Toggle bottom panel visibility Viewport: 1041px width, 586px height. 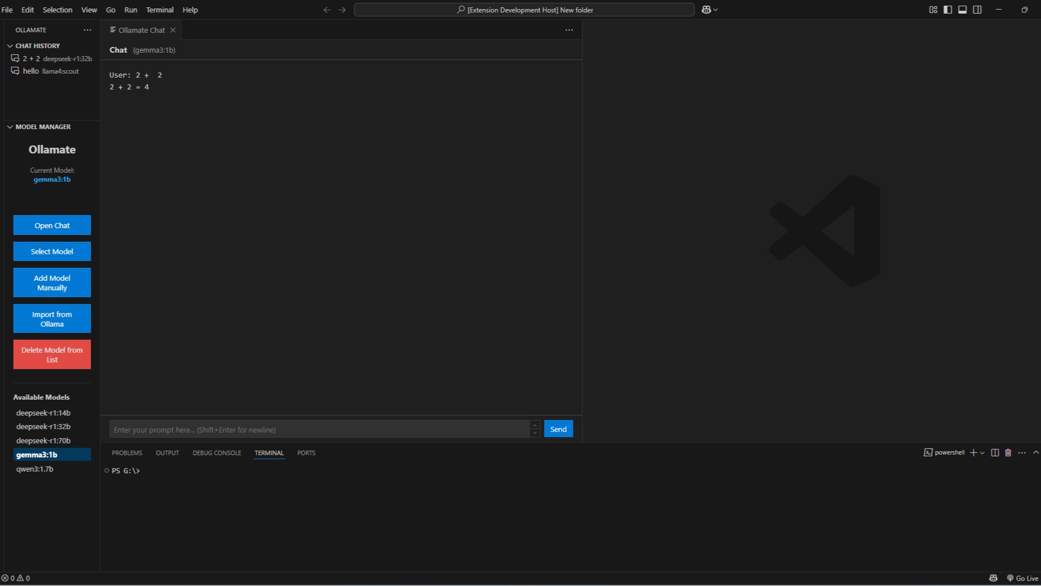pyautogui.click(x=962, y=10)
